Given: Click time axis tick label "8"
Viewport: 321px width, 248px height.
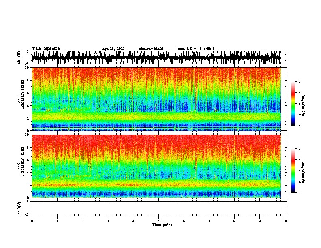Looking at the screenshot, I should coord(234,221).
